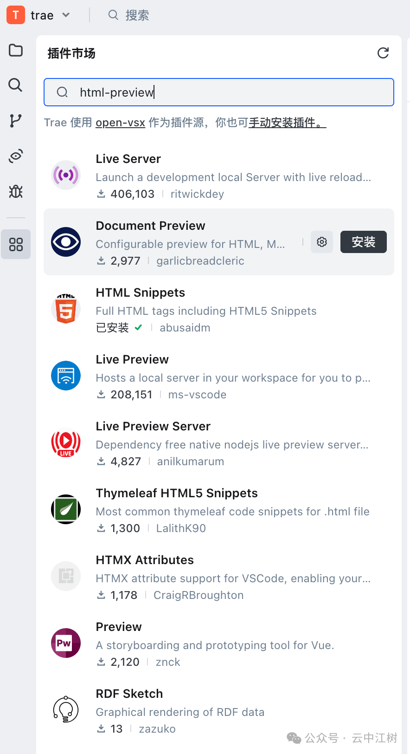The image size is (410, 754).
Task: Click the HTML Snippets HTML5 logo
Action: [x=66, y=309]
